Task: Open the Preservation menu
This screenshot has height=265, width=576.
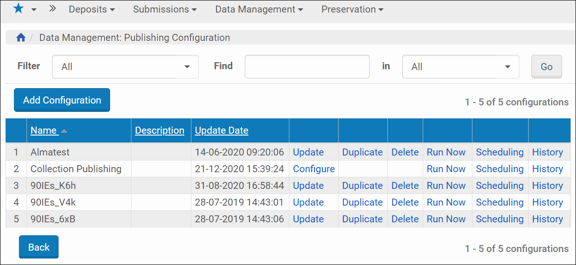Action: click(352, 9)
